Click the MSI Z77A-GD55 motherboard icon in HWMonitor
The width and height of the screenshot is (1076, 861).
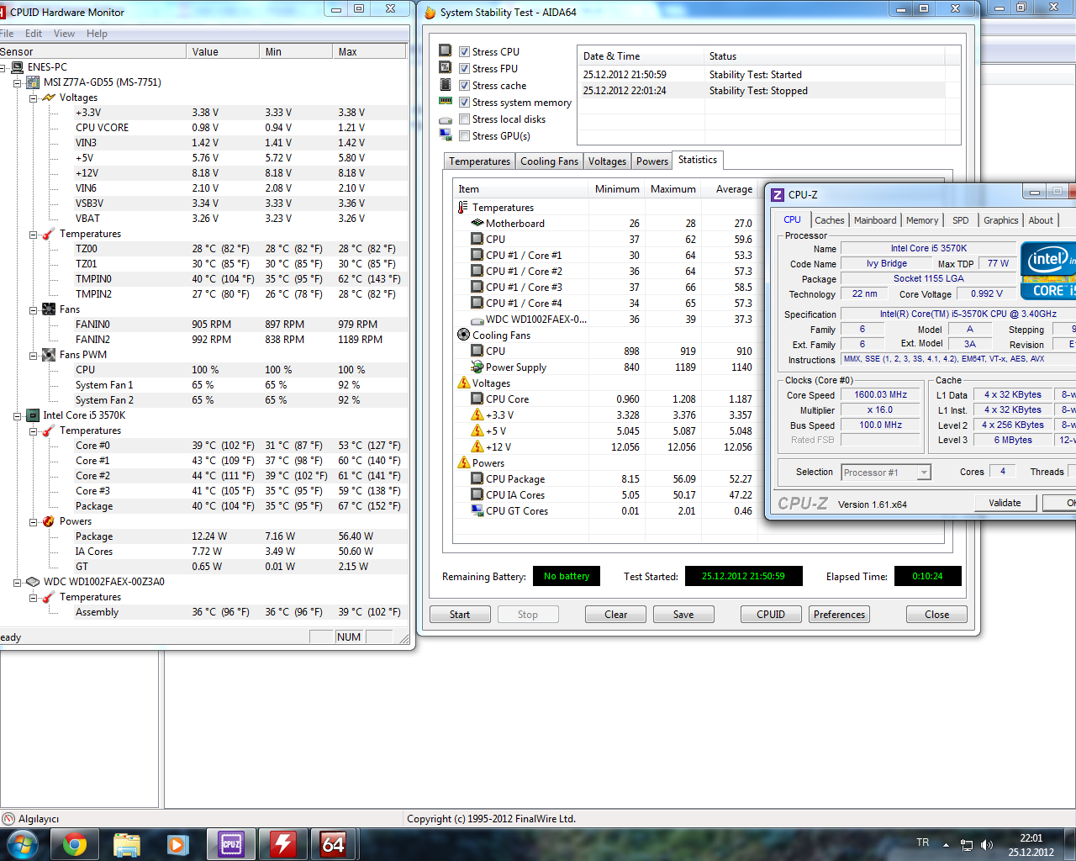(x=33, y=82)
